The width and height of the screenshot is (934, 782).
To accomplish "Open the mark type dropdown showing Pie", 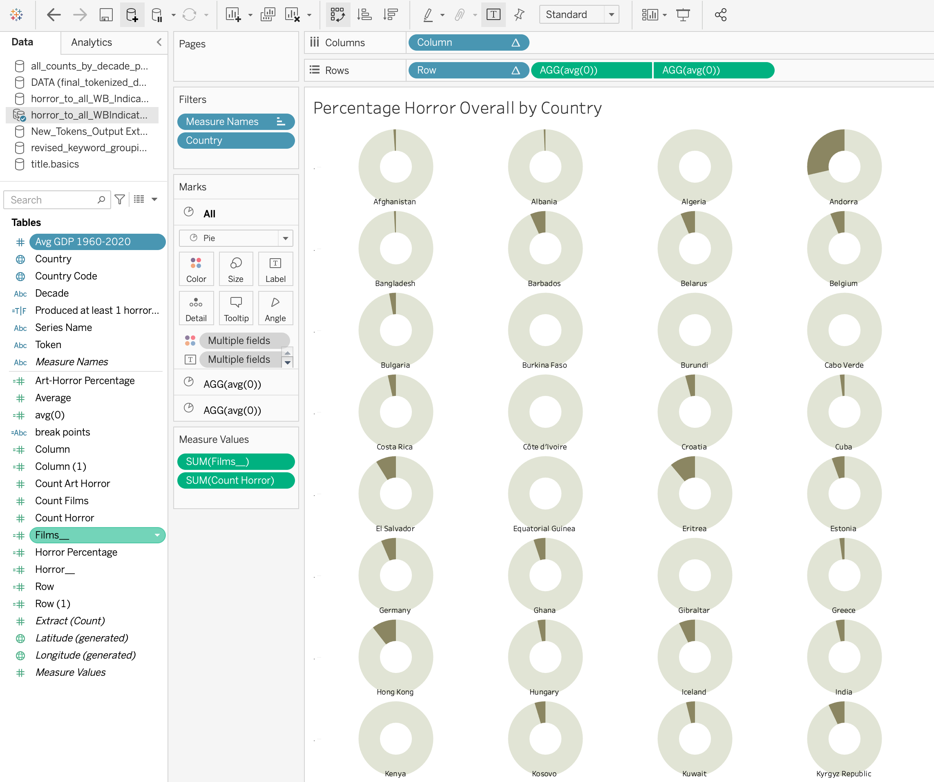I will click(285, 238).
